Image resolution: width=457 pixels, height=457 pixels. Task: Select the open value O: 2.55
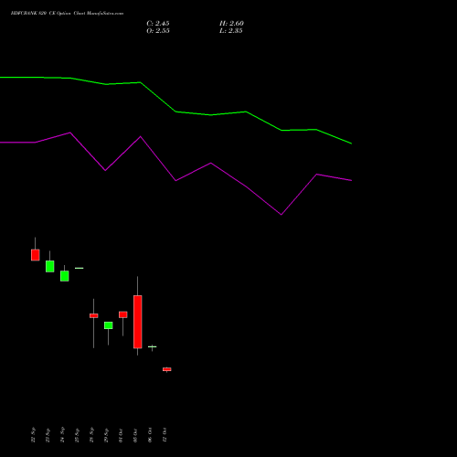pos(158,31)
